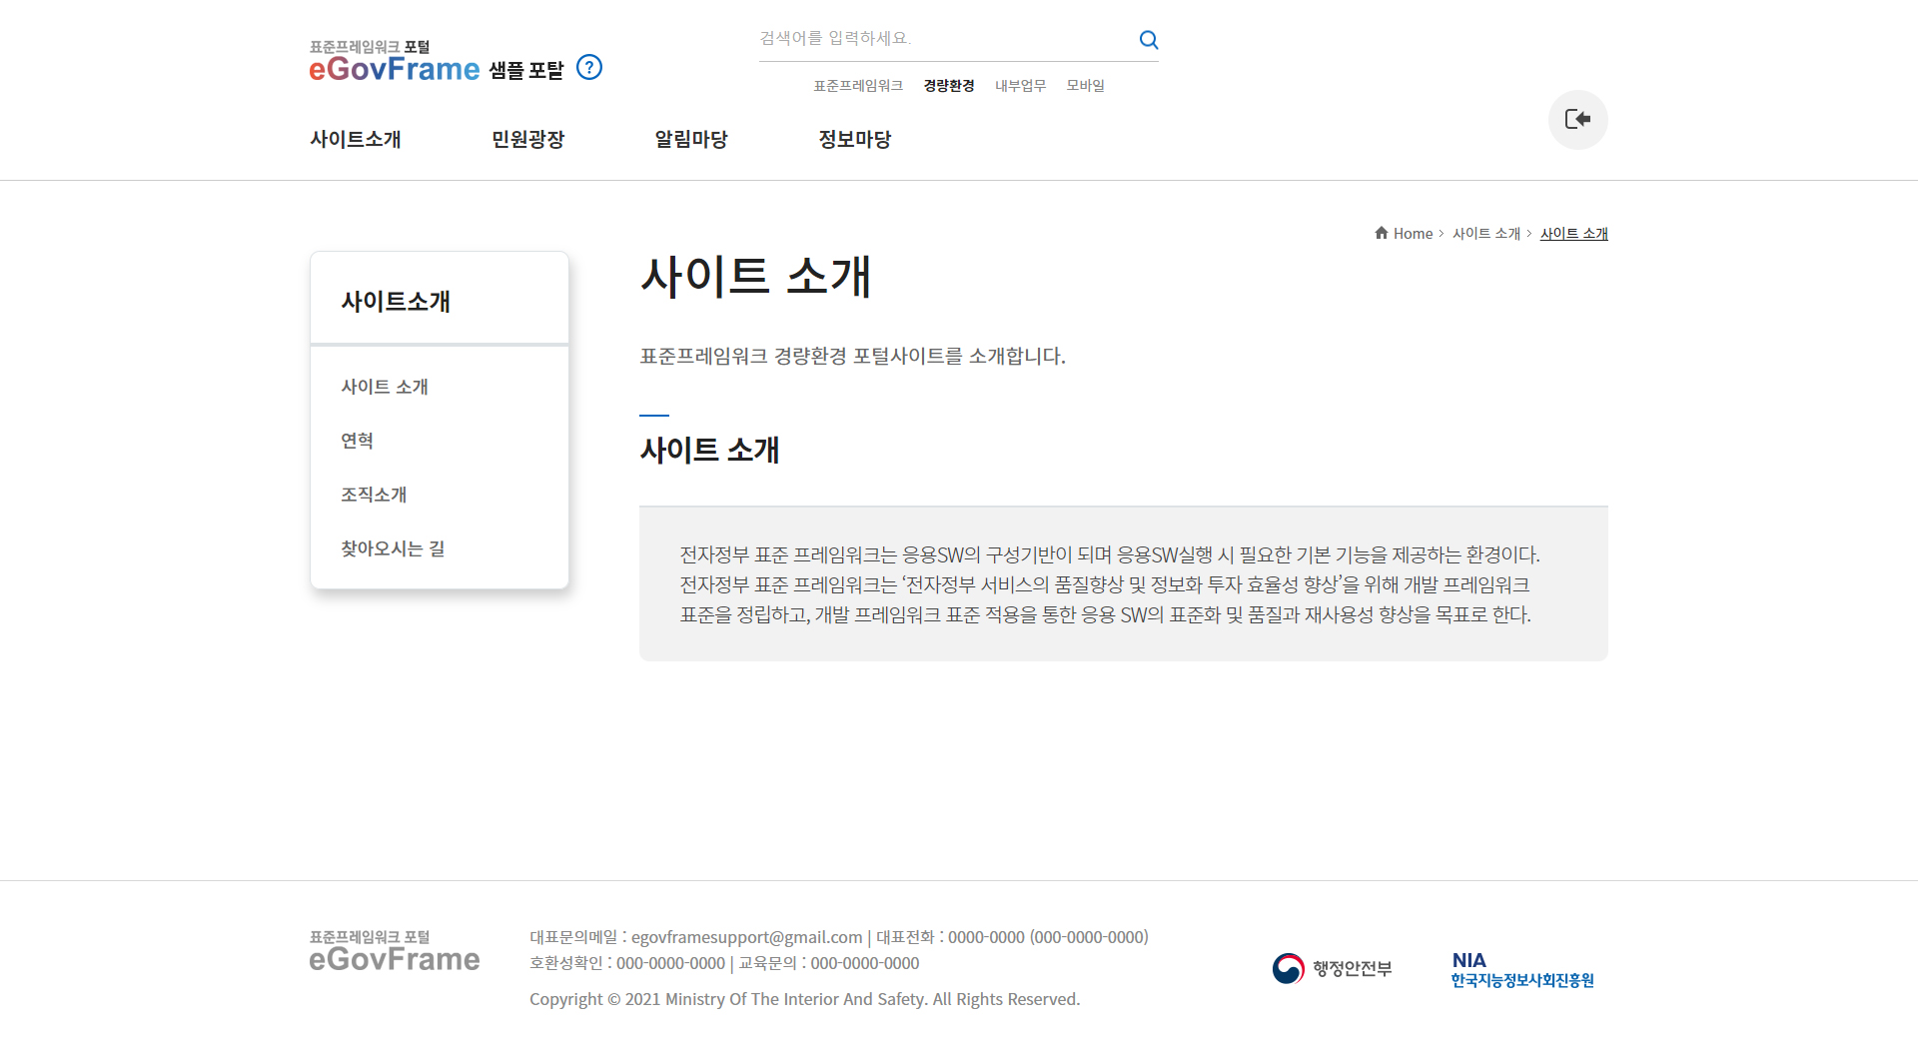Click the gray eGovFrame footer logo
The width and height of the screenshot is (1918, 1060).
click(395, 951)
